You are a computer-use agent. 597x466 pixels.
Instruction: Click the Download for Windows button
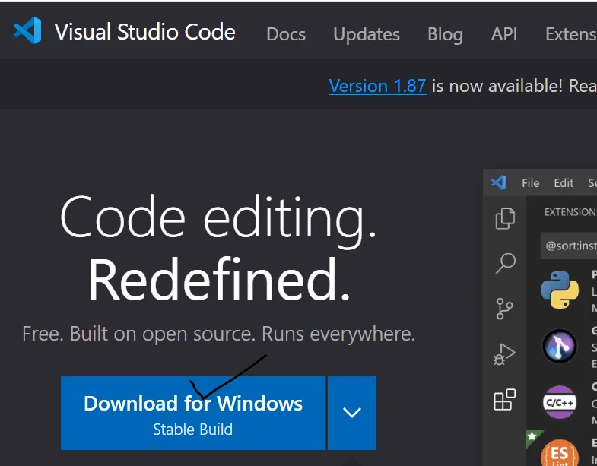(193, 413)
